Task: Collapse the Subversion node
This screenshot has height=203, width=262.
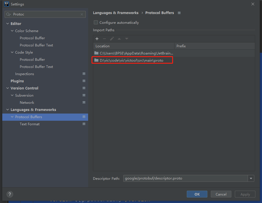Action: pyautogui.click(x=12, y=95)
